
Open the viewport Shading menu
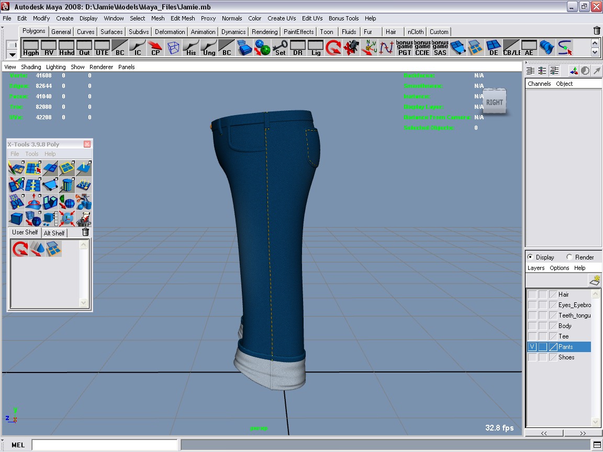31,67
